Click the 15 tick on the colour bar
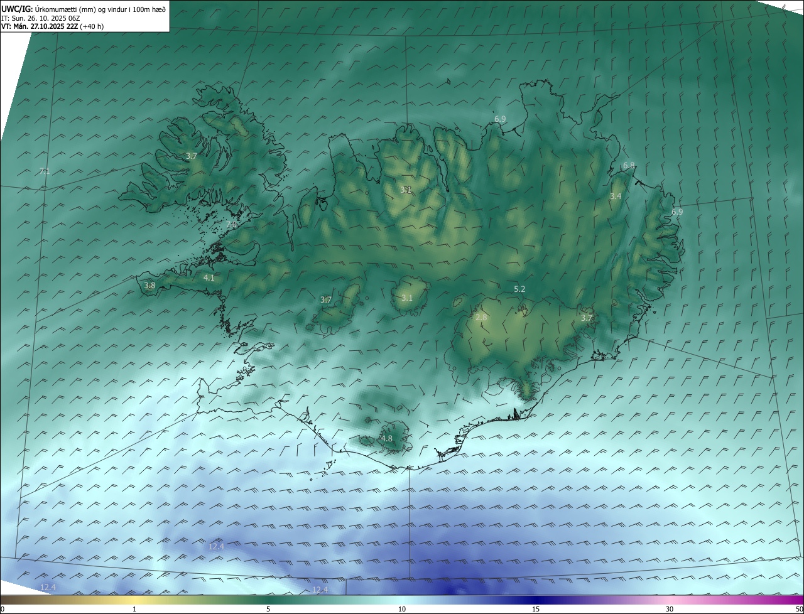 point(536,609)
